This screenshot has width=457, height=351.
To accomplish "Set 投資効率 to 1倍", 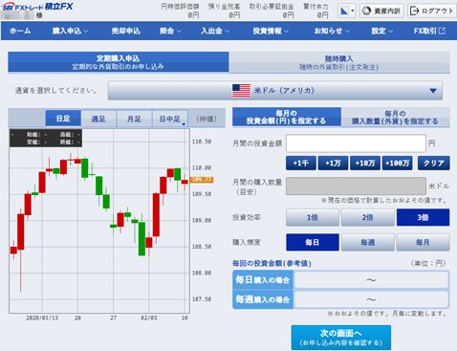I will click(x=313, y=217).
